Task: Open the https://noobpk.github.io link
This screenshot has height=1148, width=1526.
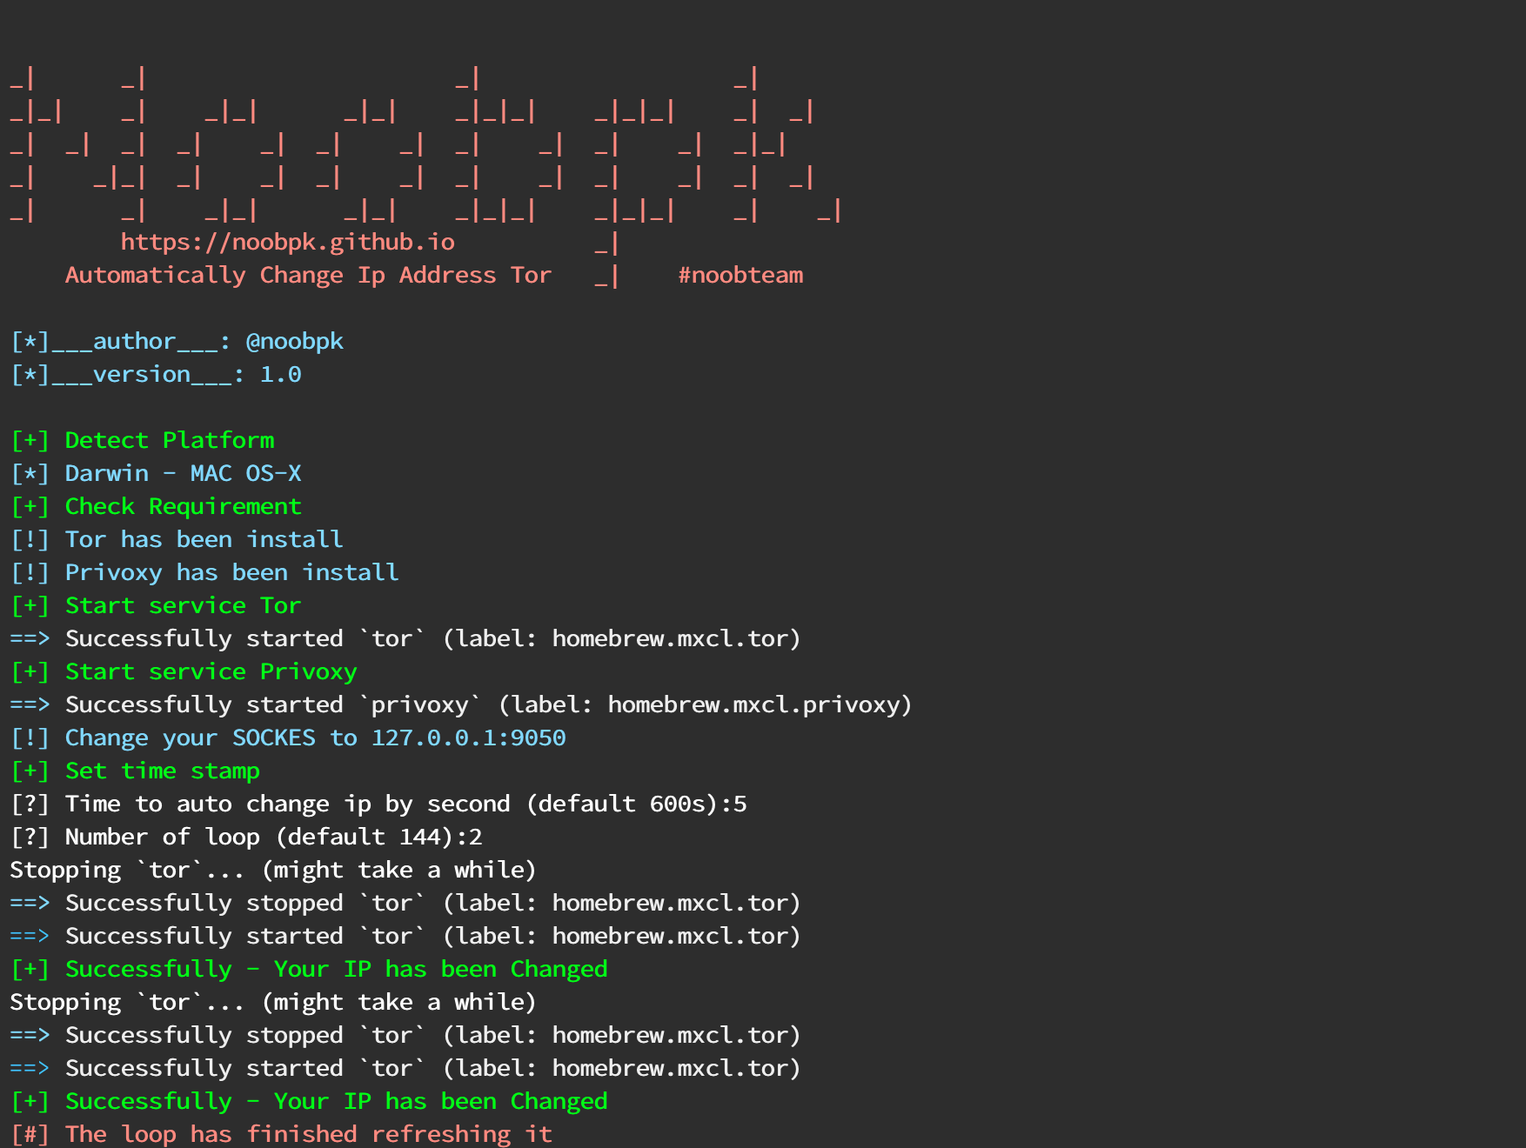Action: click(x=287, y=242)
